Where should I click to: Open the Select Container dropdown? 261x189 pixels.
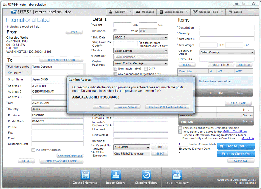click(141, 57)
